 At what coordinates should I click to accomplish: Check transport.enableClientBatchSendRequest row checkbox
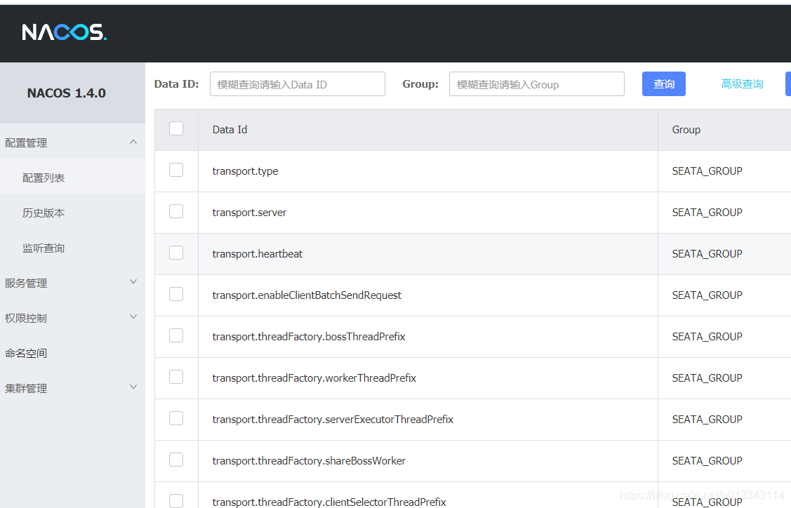tap(176, 294)
